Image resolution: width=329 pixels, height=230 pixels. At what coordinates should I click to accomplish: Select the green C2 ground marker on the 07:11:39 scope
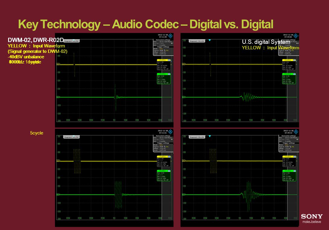[x=58, y=97]
